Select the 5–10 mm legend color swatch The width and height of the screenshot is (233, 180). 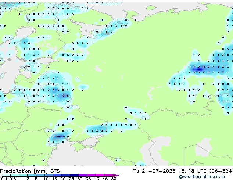40,175
